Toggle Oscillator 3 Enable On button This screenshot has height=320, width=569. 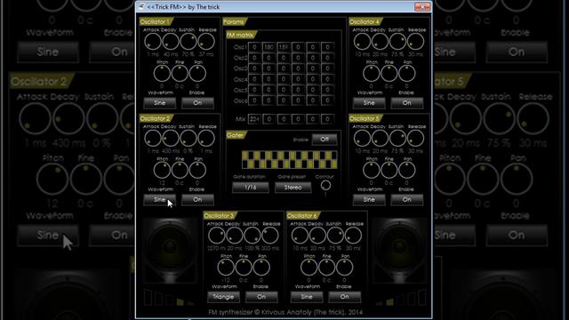pyautogui.click(x=261, y=297)
